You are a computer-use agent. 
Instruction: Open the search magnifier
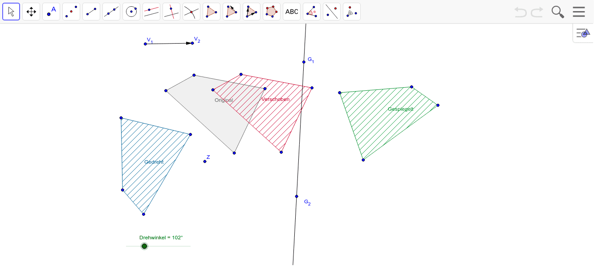[x=558, y=12]
